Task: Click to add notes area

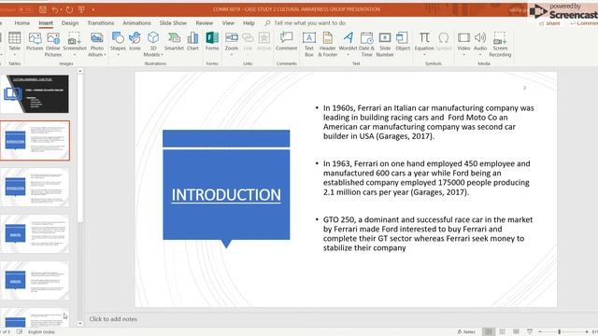Action: coord(113,319)
